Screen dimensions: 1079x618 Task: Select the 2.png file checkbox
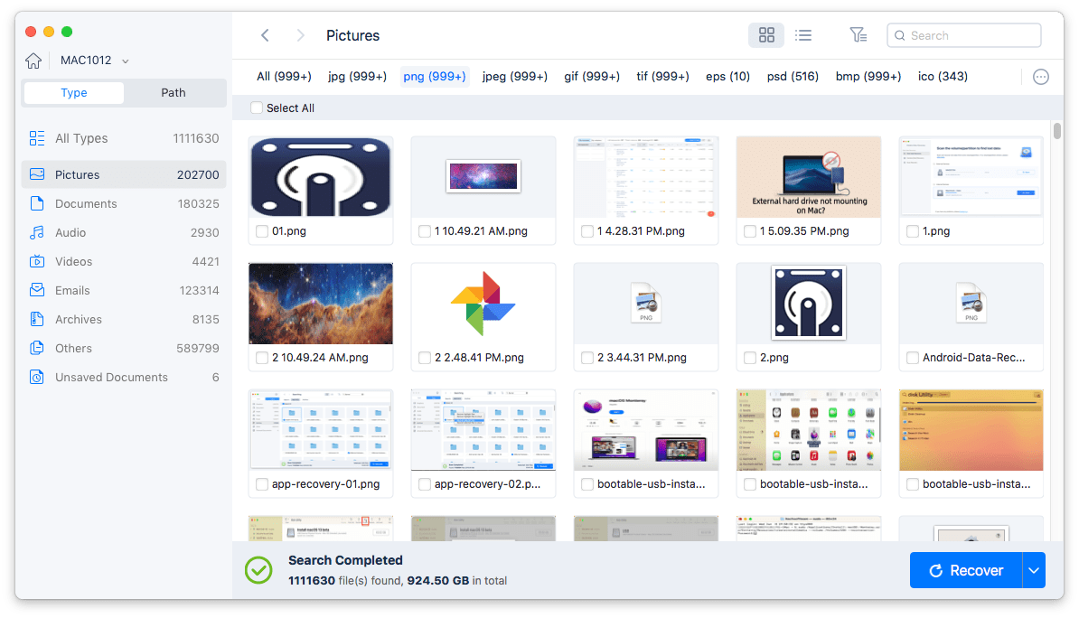(x=750, y=358)
